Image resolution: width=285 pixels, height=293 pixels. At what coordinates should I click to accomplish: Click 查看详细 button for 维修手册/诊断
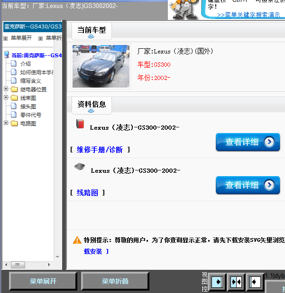tap(248, 142)
